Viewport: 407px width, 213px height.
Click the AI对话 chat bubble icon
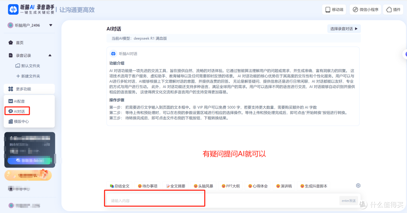coord(11,111)
